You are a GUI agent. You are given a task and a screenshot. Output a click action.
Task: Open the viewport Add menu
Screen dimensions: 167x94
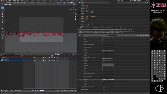(x=21, y=2)
